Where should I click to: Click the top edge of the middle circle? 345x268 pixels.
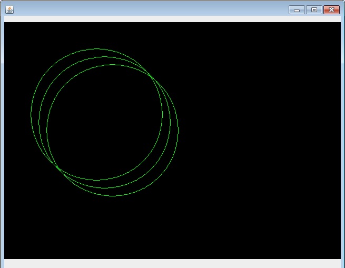click(x=104, y=57)
